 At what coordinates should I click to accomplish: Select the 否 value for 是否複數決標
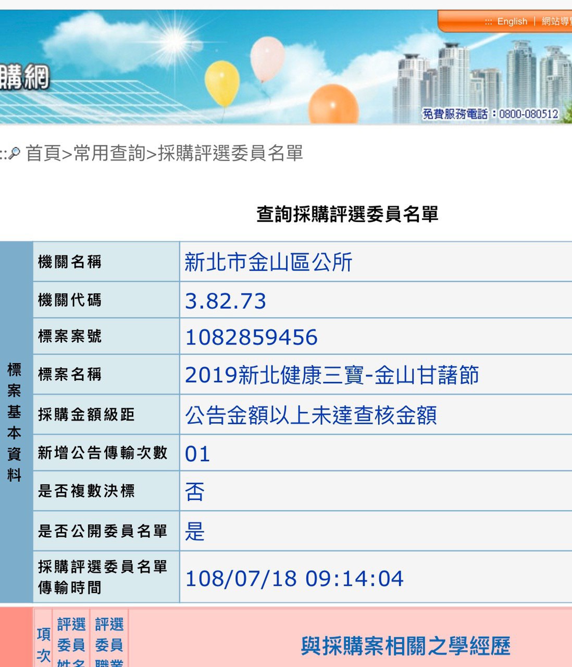click(195, 492)
